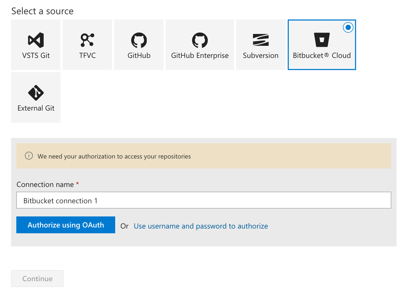The width and height of the screenshot is (405, 297).
Task: Click the 'Select a source' heading
Action: click(x=42, y=11)
